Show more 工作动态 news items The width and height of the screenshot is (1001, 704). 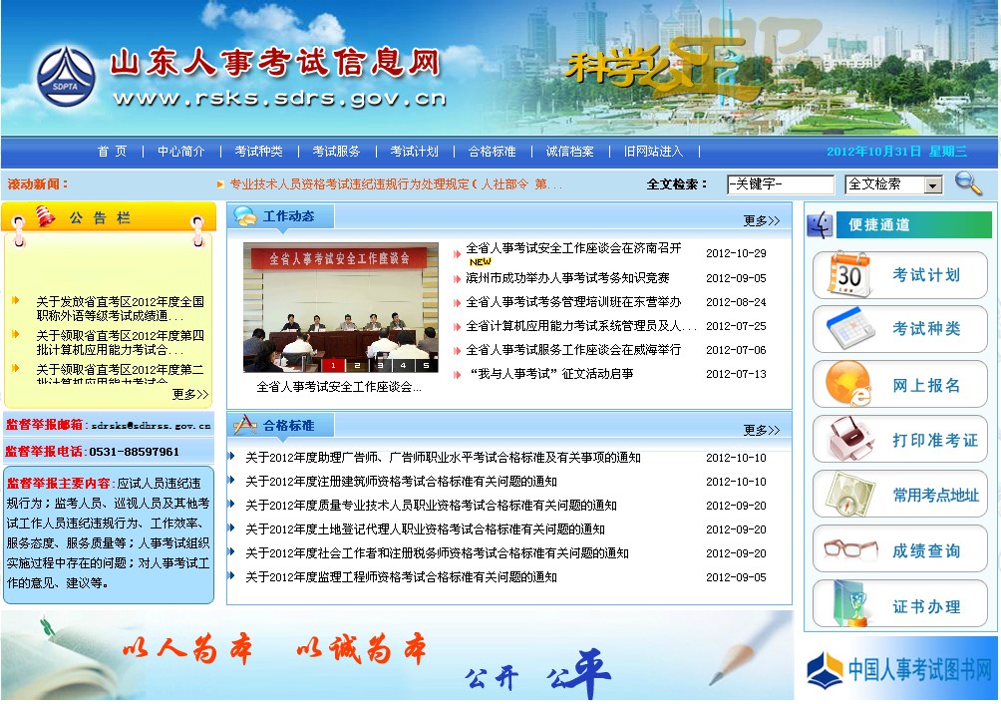coord(762,220)
